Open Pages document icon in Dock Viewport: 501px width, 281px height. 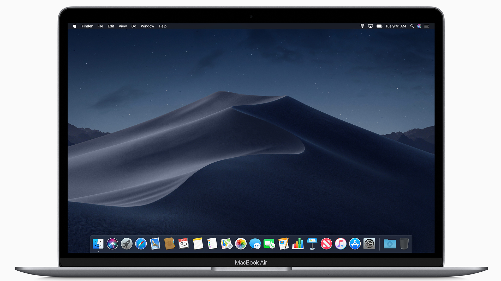coord(284,244)
